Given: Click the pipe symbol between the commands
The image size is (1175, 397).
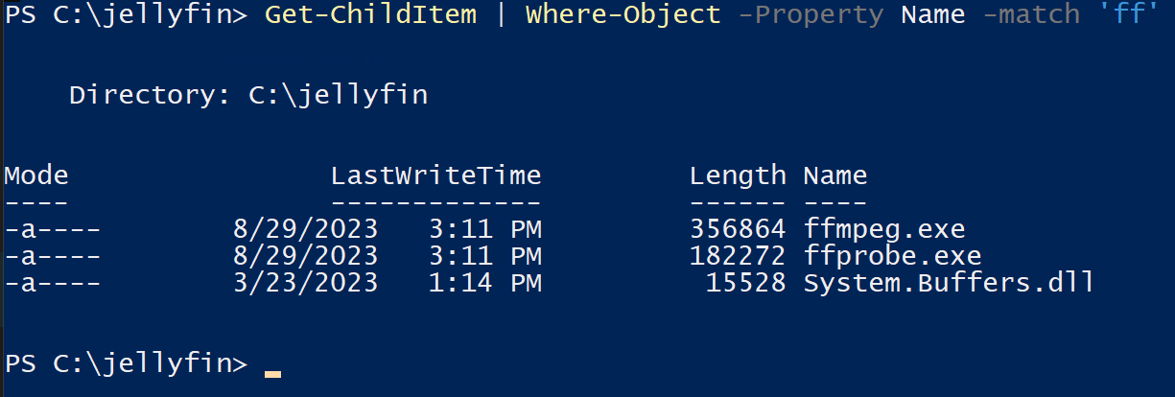Looking at the screenshot, I should (500, 16).
